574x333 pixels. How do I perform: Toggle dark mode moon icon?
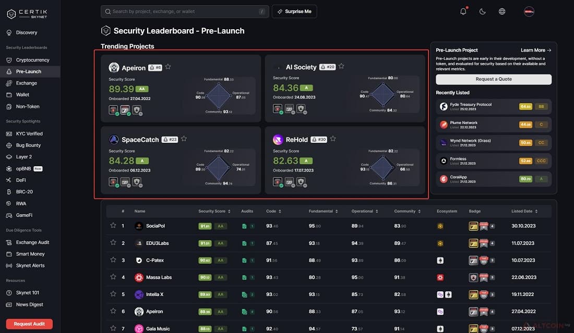click(483, 11)
